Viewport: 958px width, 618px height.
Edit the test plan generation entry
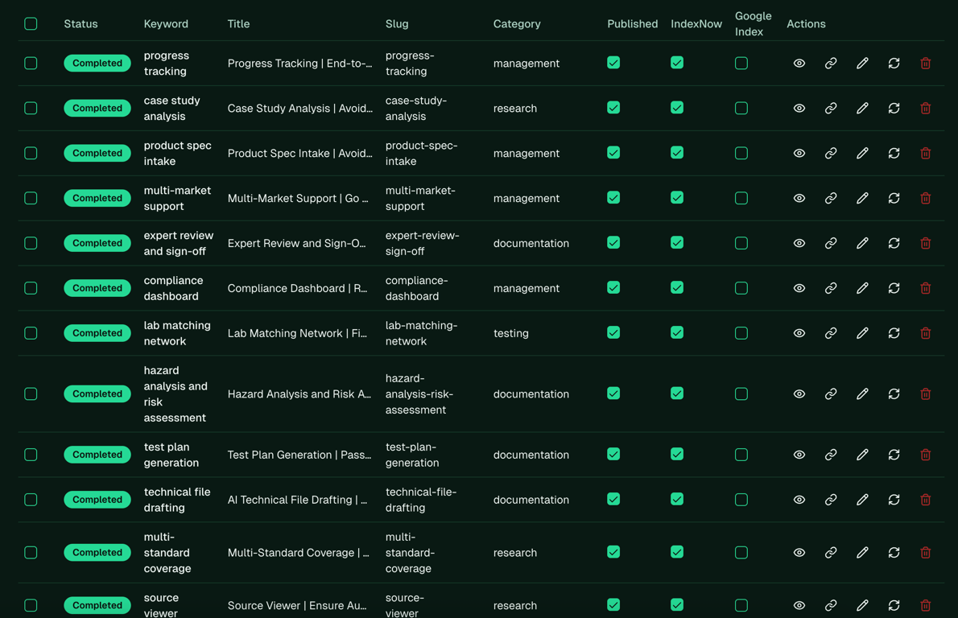click(x=862, y=455)
